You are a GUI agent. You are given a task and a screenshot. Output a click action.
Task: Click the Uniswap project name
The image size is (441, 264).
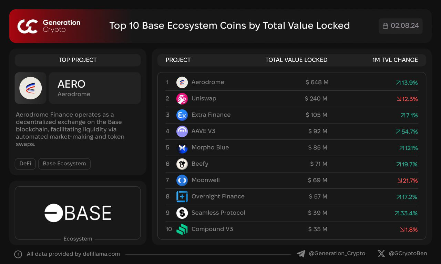pos(204,98)
